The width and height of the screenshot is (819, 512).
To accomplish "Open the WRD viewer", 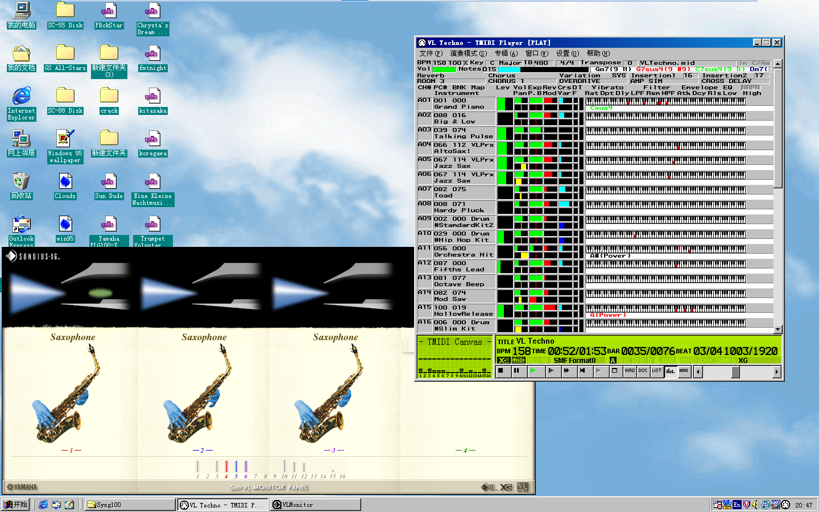I will 630,371.
